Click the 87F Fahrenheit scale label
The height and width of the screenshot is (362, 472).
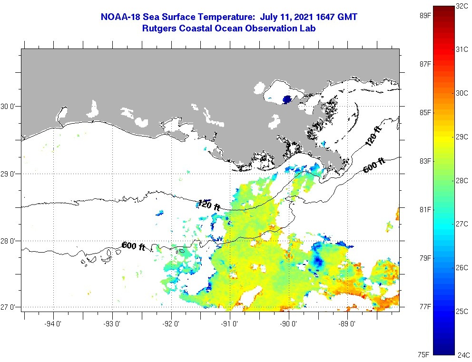point(425,64)
